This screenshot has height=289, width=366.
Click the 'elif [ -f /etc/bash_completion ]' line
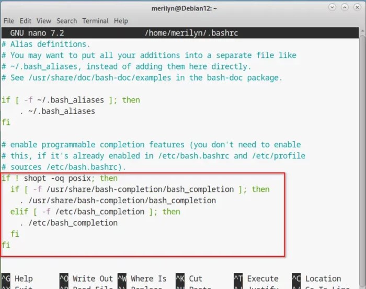pyautogui.click(x=95, y=212)
